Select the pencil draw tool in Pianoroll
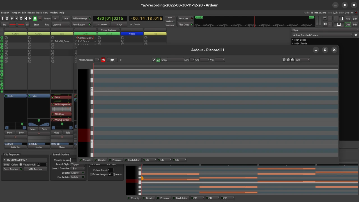This screenshot has width=359, height=202. [154, 60]
